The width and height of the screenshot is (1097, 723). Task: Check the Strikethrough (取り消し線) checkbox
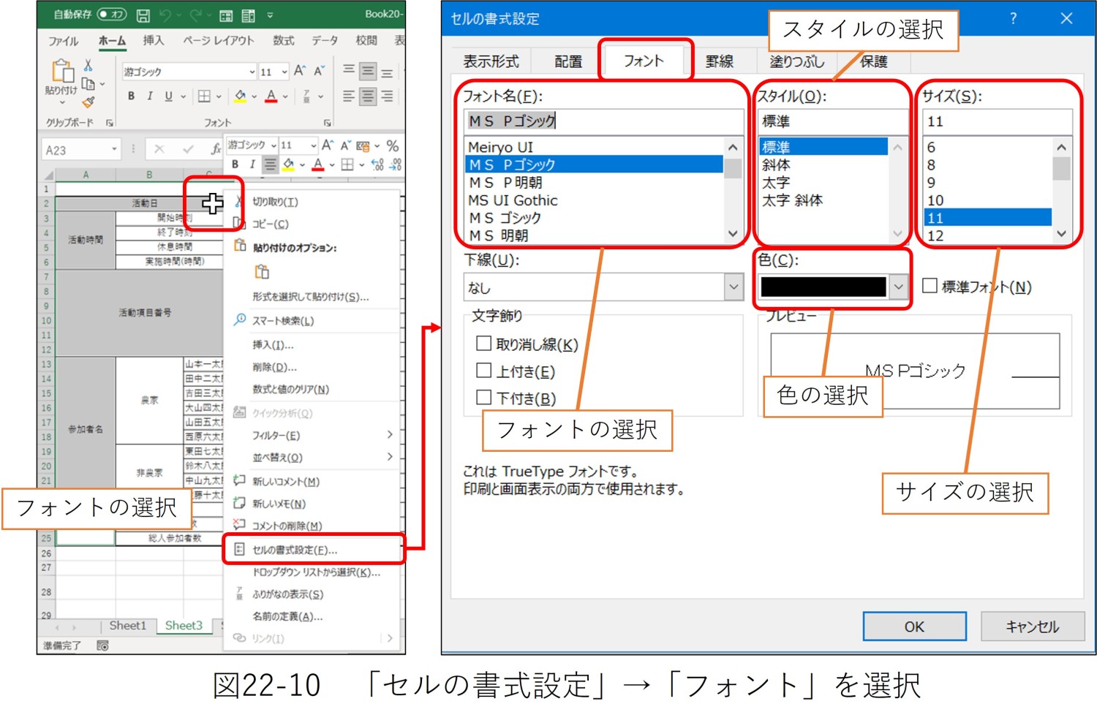click(483, 343)
